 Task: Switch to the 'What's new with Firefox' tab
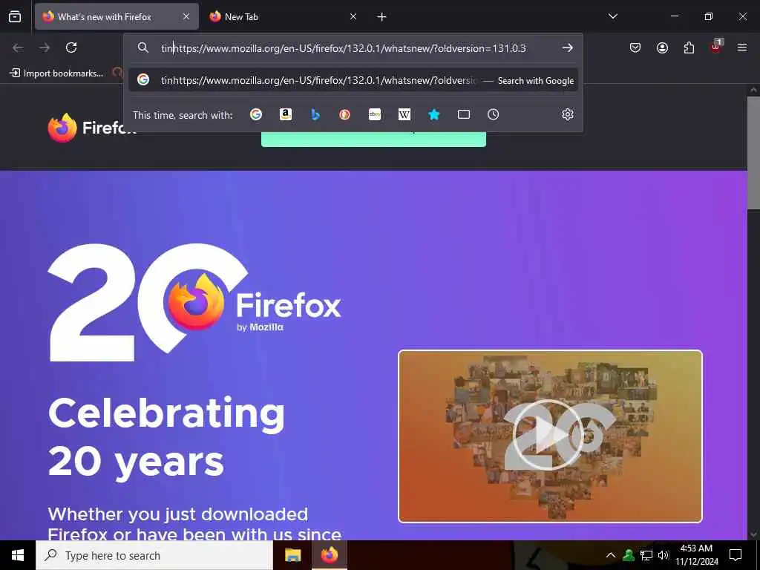tap(117, 16)
